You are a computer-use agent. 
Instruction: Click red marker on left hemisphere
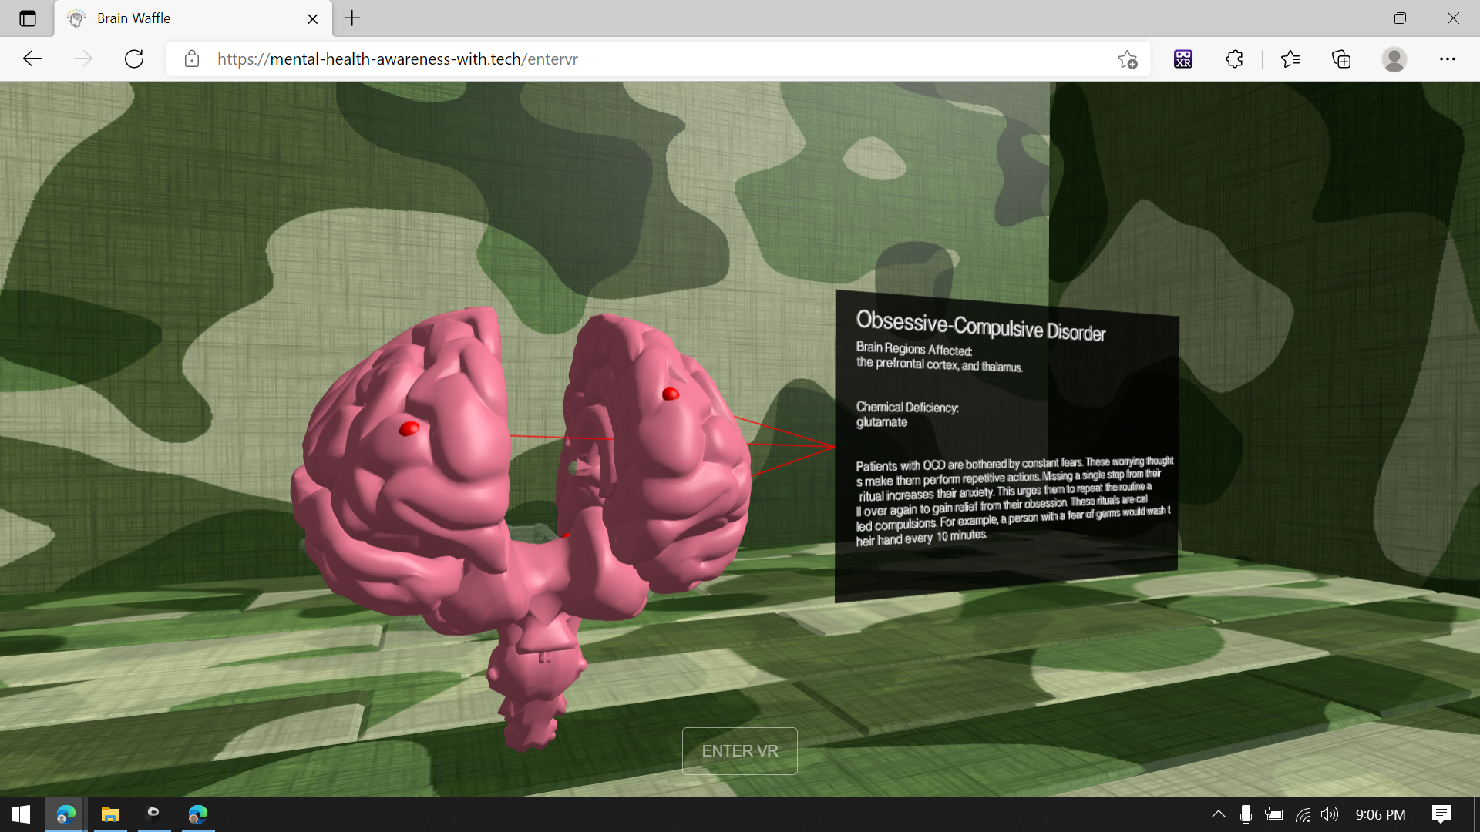pos(409,428)
